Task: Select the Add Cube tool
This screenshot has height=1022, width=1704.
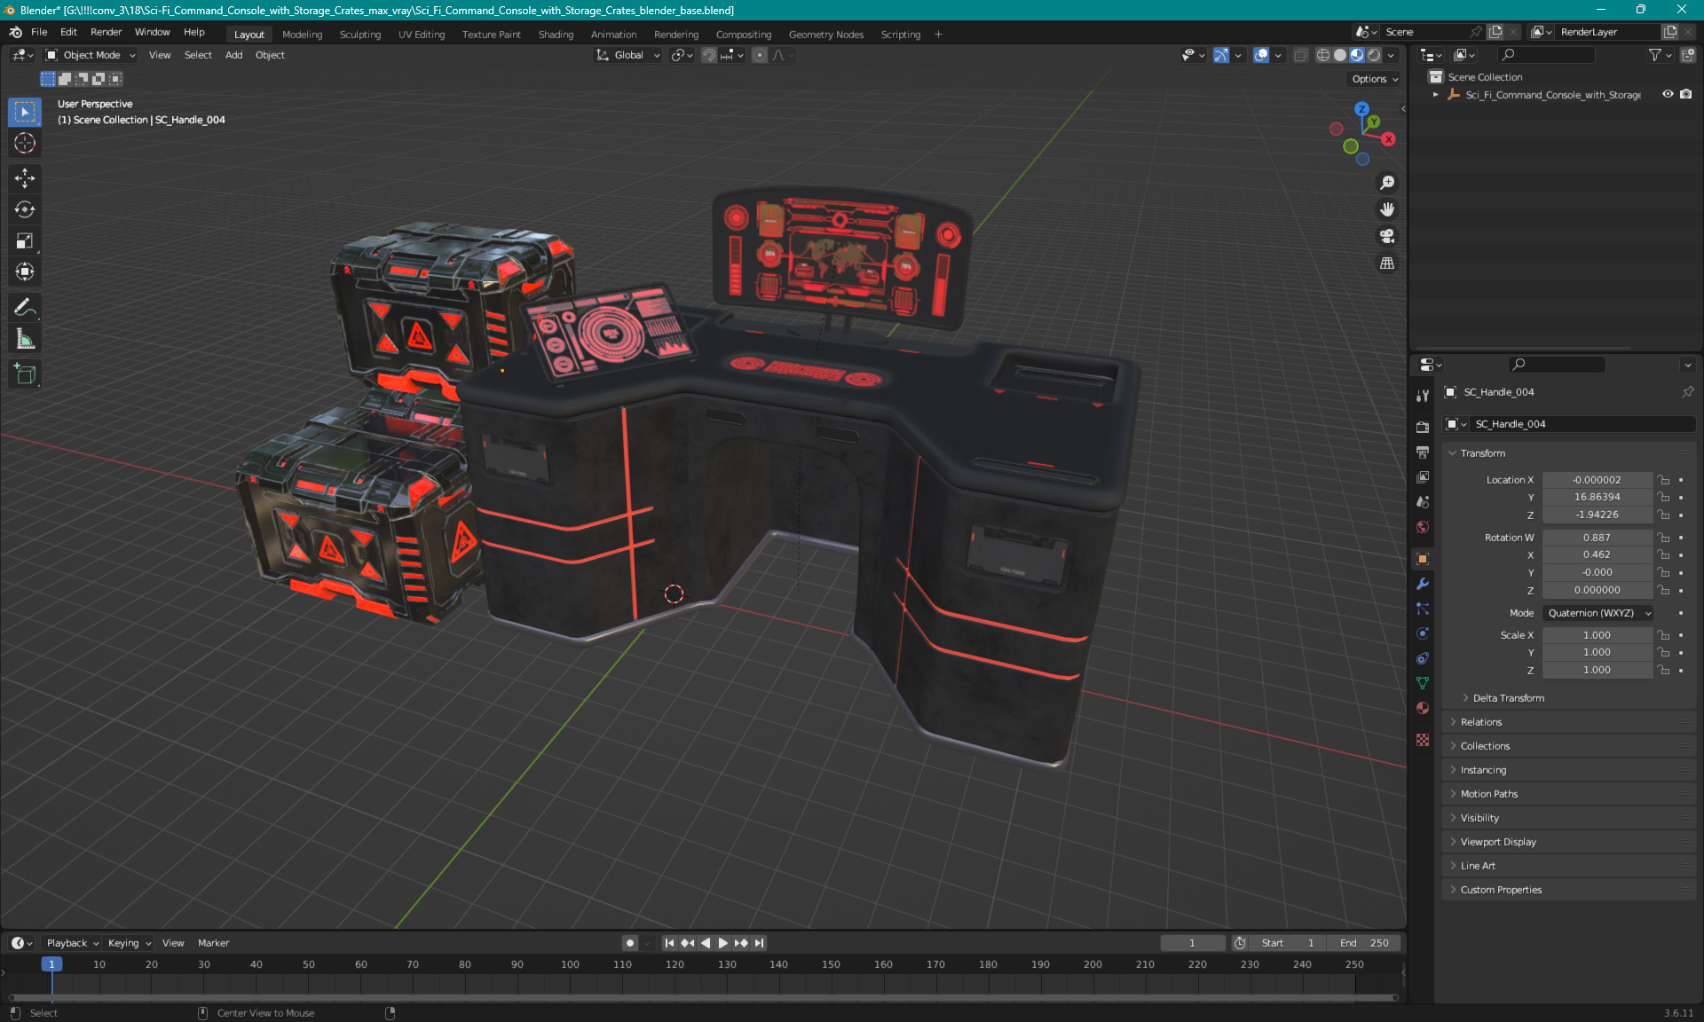Action: (x=25, y=373)
